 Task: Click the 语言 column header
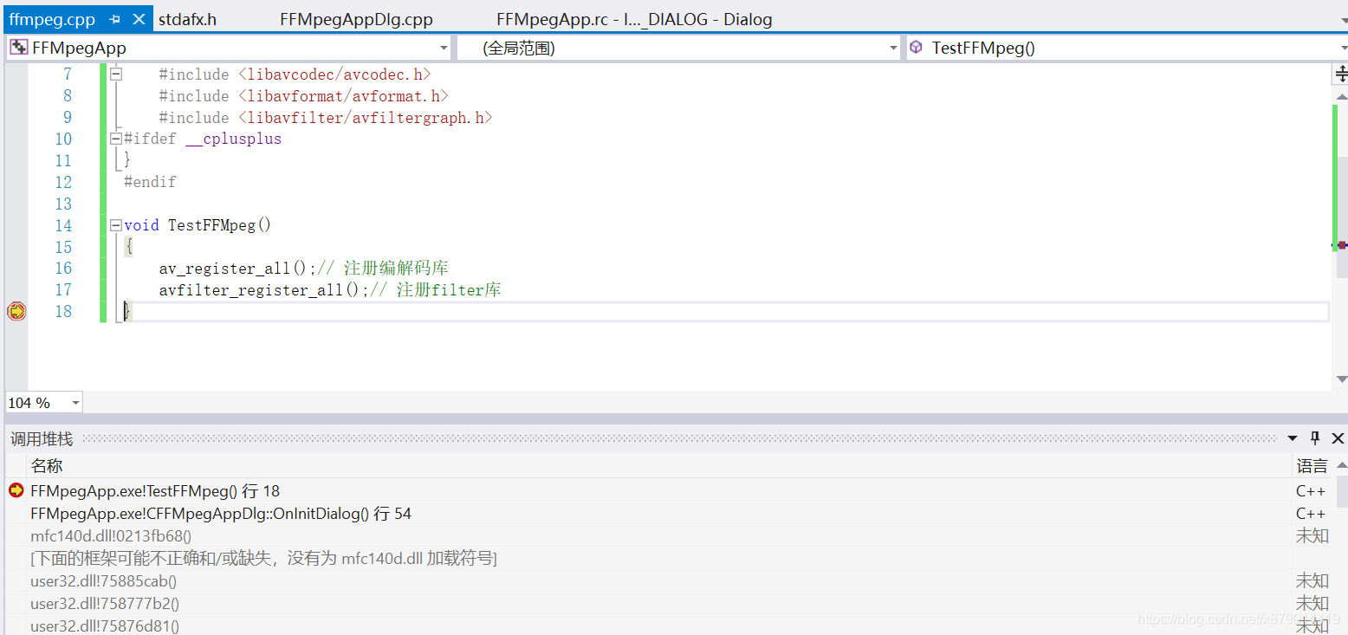pyautogui.click(x=1312, y=466)
